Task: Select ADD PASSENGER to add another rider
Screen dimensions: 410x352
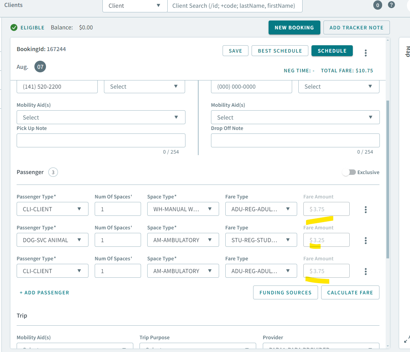Action: tap(44, 293)
